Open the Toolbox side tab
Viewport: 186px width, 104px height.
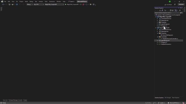pyautogui.click(x=1, y=9)
